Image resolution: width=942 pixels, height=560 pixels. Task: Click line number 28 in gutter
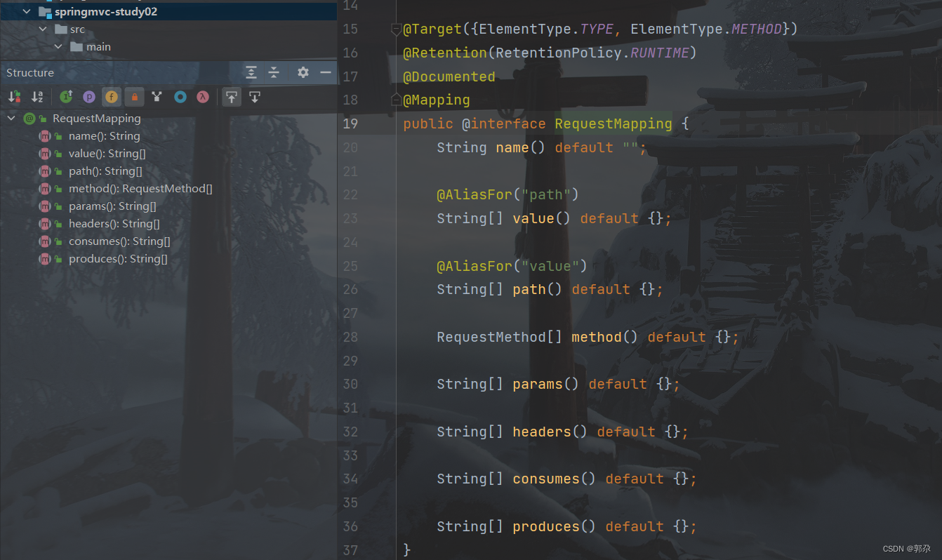350,337
